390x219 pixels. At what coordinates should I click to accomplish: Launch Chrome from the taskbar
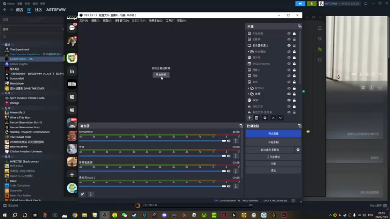click(x=75, y=215)
